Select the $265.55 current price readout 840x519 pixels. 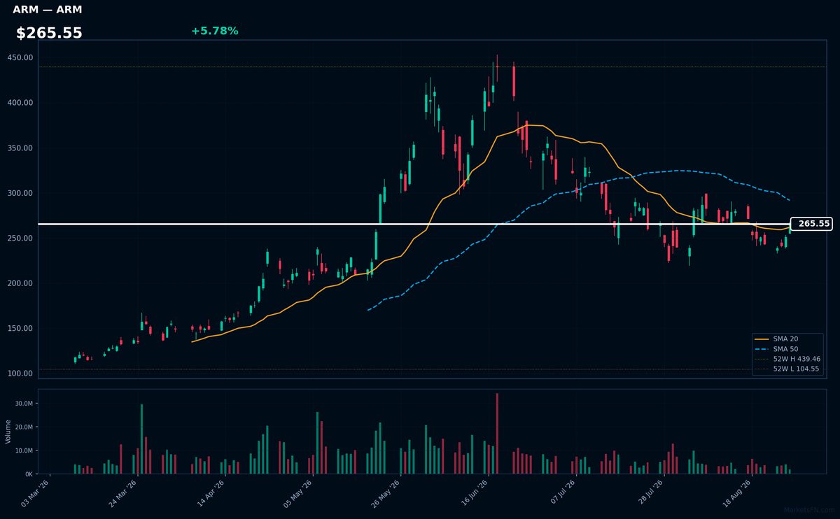49,33
